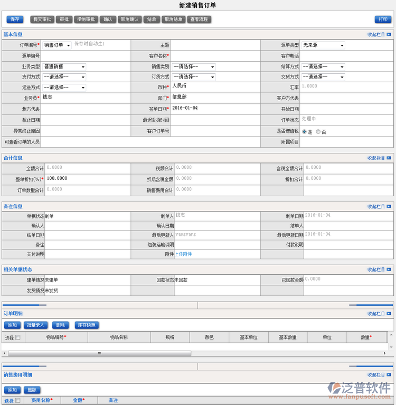Click the 打印 print button
396x405 pixels.
click(383, 20)
